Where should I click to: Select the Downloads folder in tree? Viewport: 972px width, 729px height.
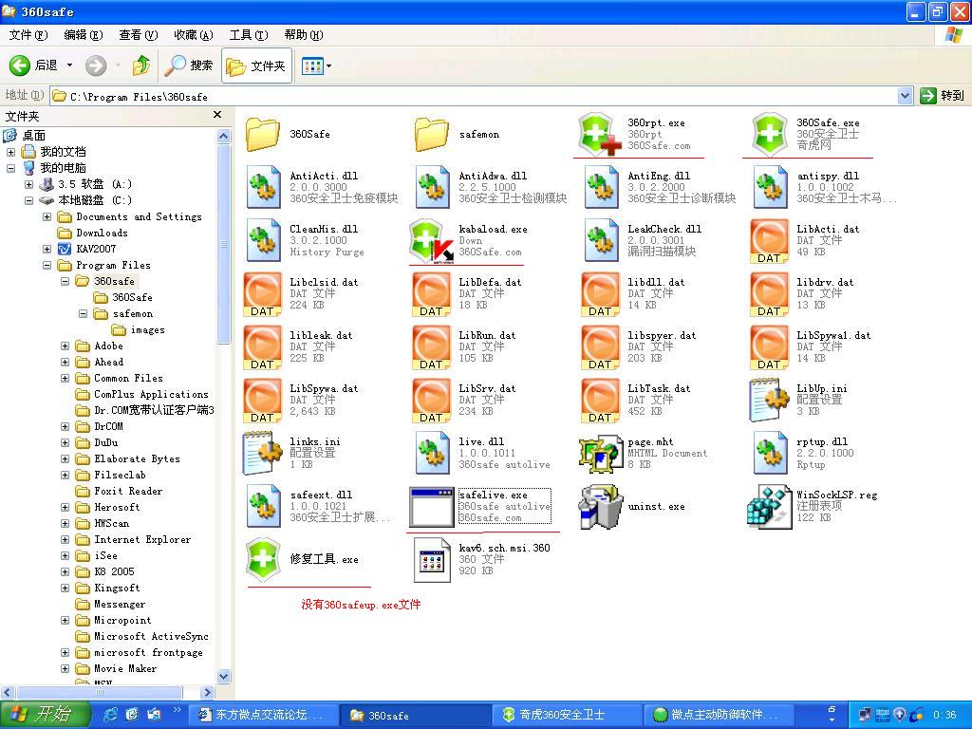(x=102, y=233)
